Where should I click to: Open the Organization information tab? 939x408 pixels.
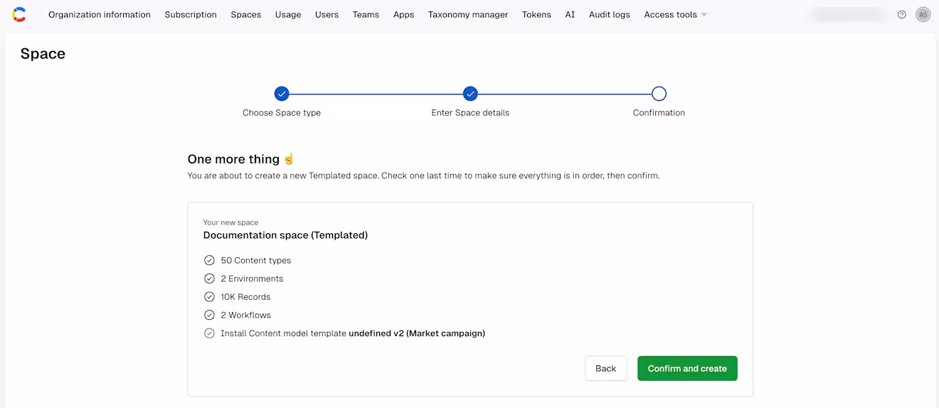[100, 14]
